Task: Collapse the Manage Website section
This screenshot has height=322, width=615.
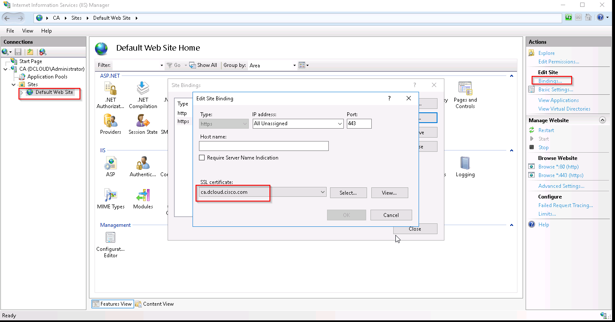Action: click(x=603, y=120)
